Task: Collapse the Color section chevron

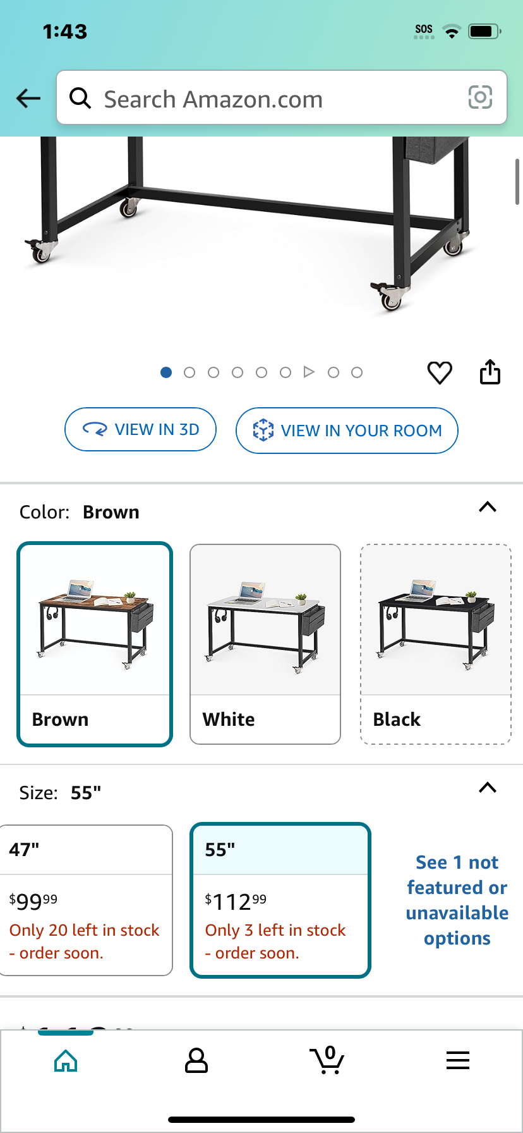Action: click(x=488, y=507)
